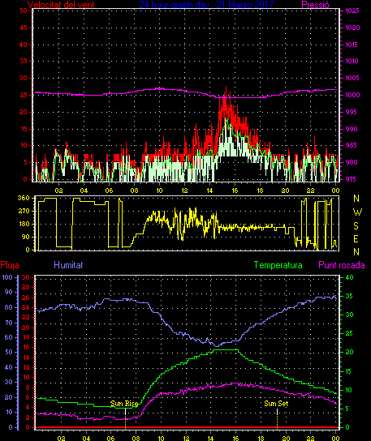Click the 'E' compass label
The height and width of the screenshot is (441, 371).
[x=356, y=239]
